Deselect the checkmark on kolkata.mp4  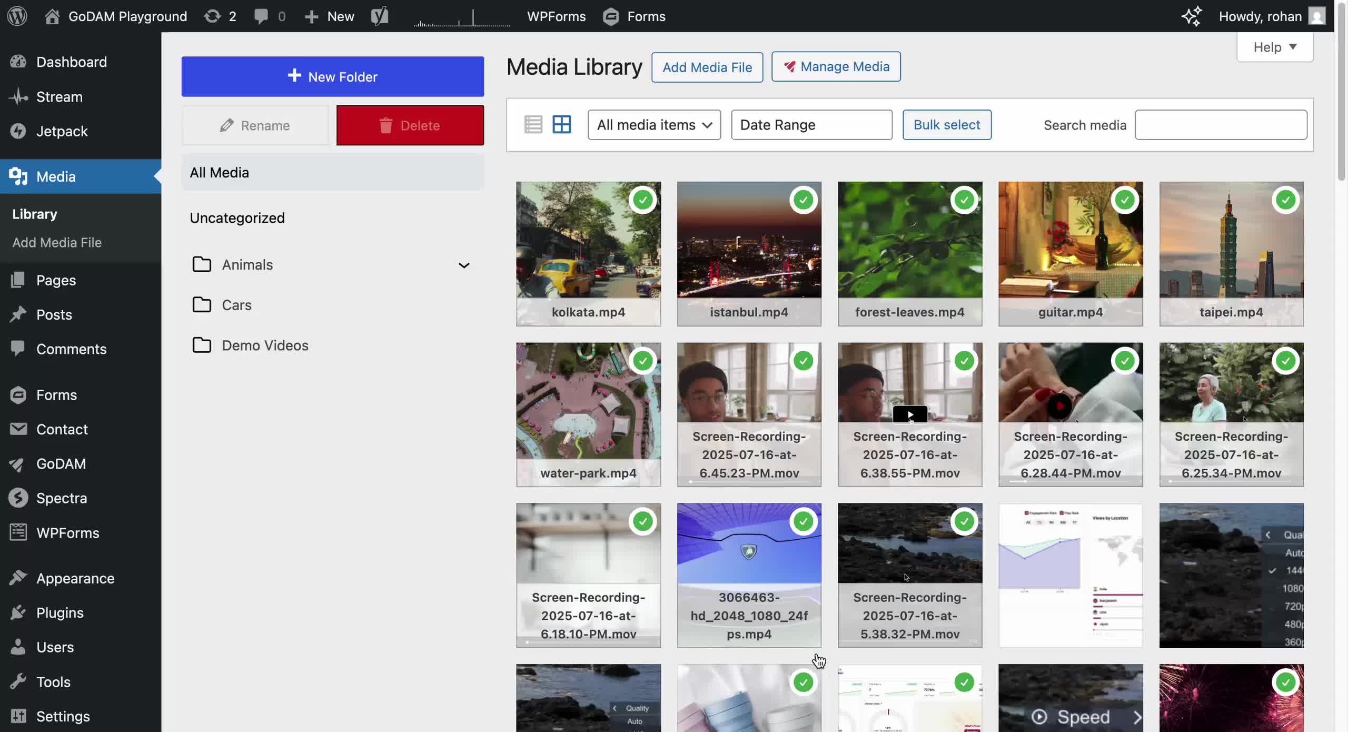643,200
